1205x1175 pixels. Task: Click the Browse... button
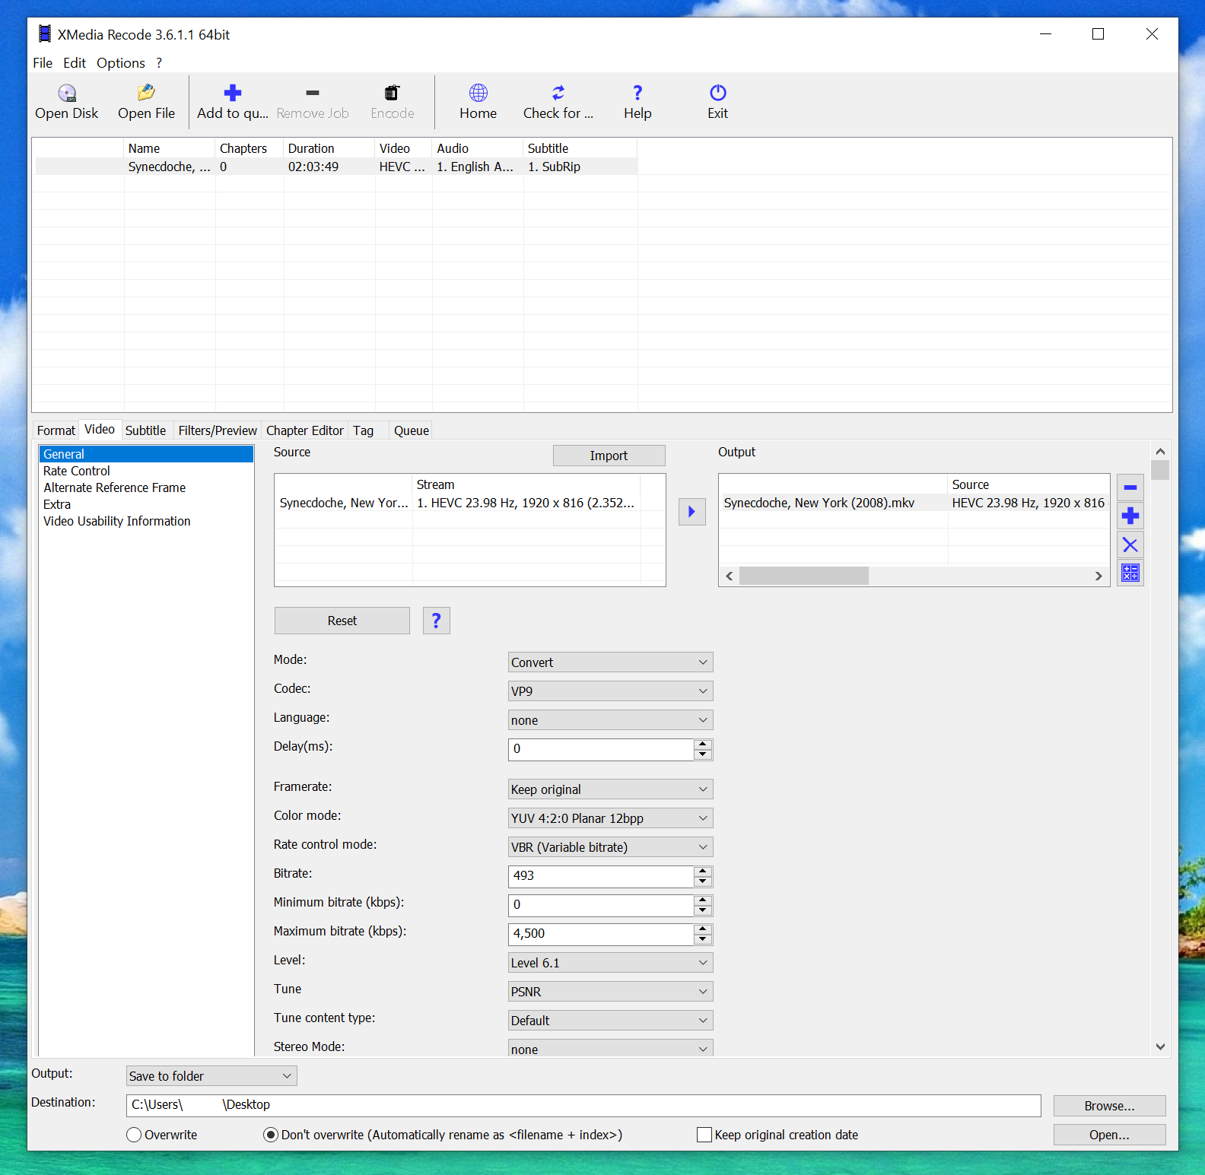coord(1108,1106)
